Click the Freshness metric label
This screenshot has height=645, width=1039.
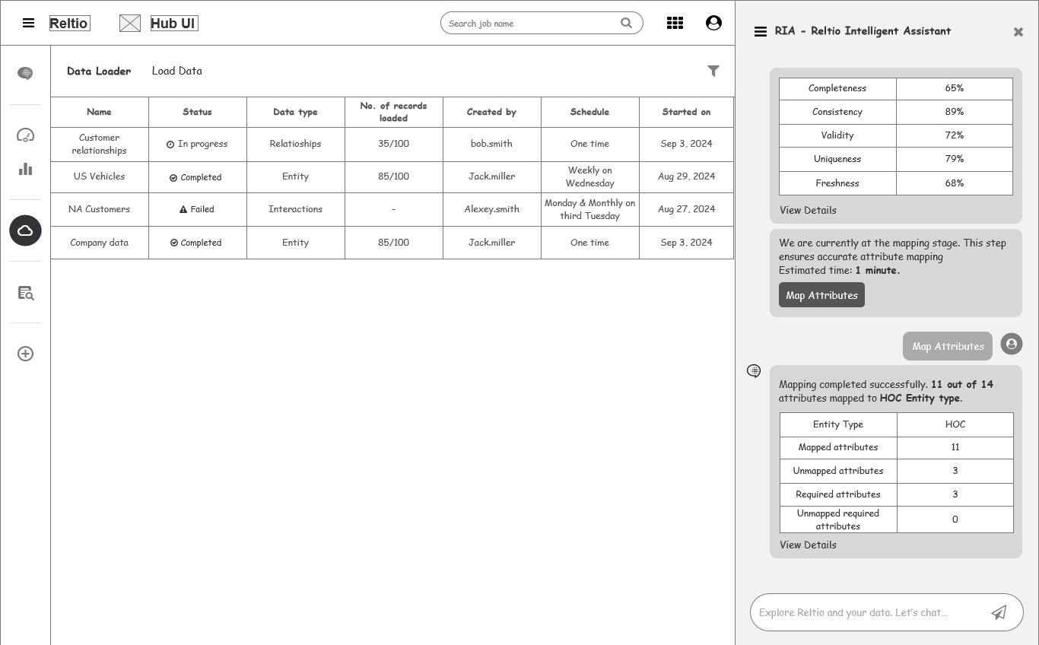[837, 183]
